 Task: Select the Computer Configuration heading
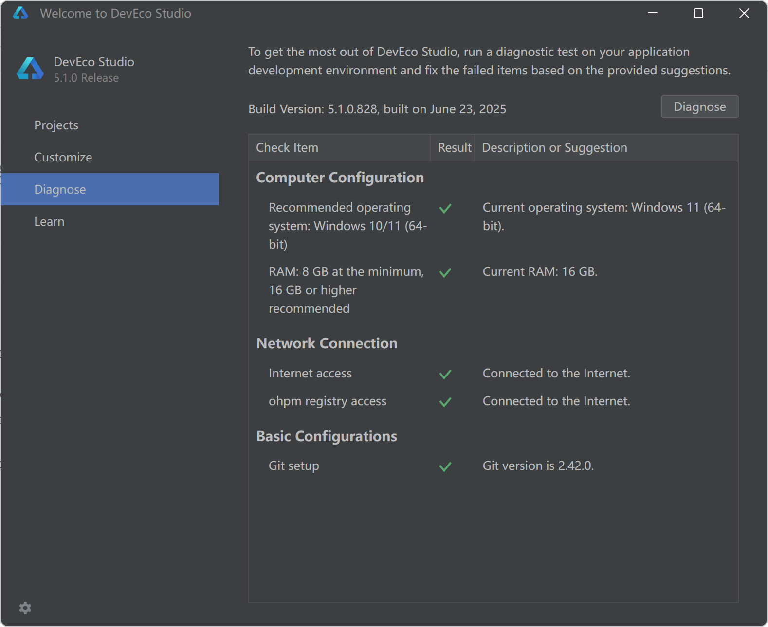click(340, 178)
